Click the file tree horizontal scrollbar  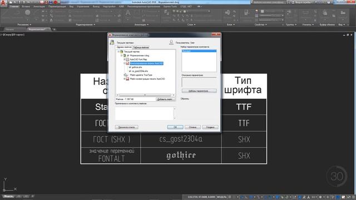145,95
